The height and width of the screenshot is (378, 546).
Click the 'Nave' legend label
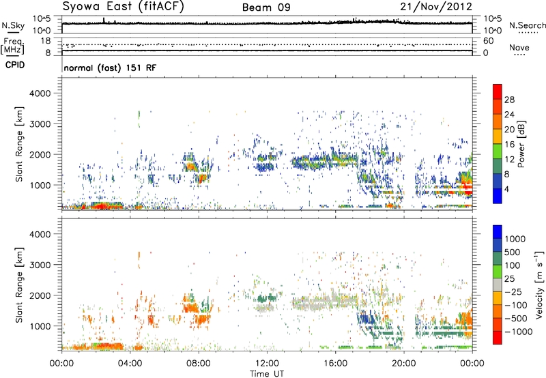click(x=519, y=48)
